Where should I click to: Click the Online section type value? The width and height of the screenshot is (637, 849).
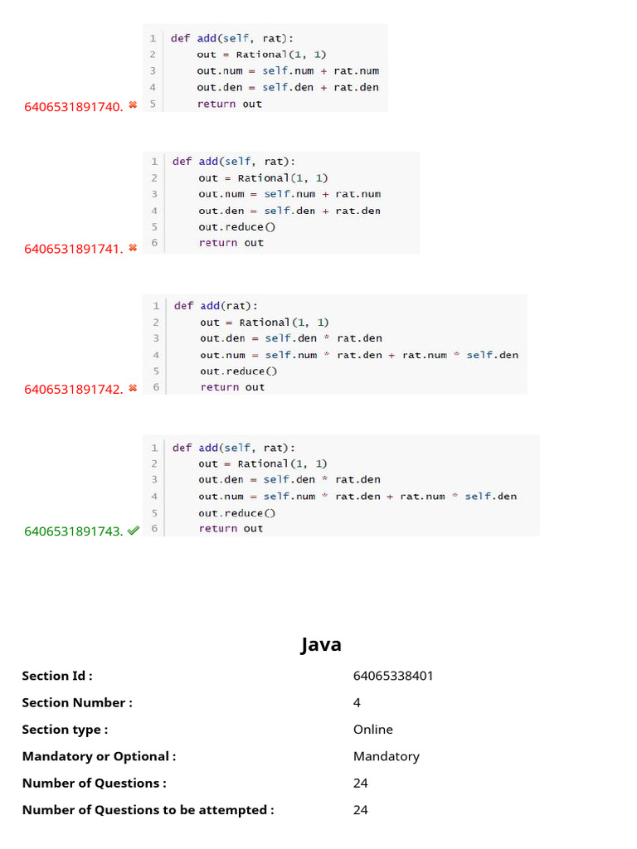[373, 730]
